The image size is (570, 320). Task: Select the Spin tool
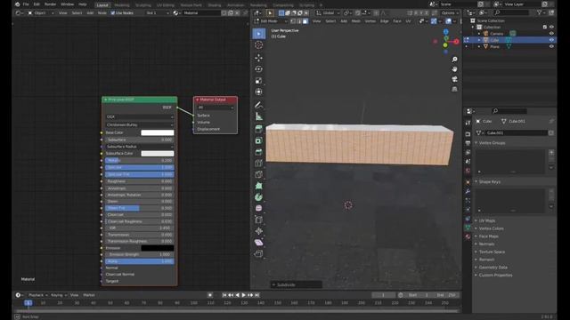(258, 197)
